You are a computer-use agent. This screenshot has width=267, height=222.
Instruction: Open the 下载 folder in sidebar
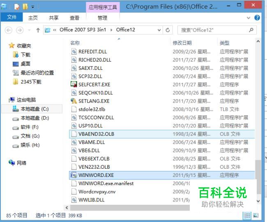[22, 55]
